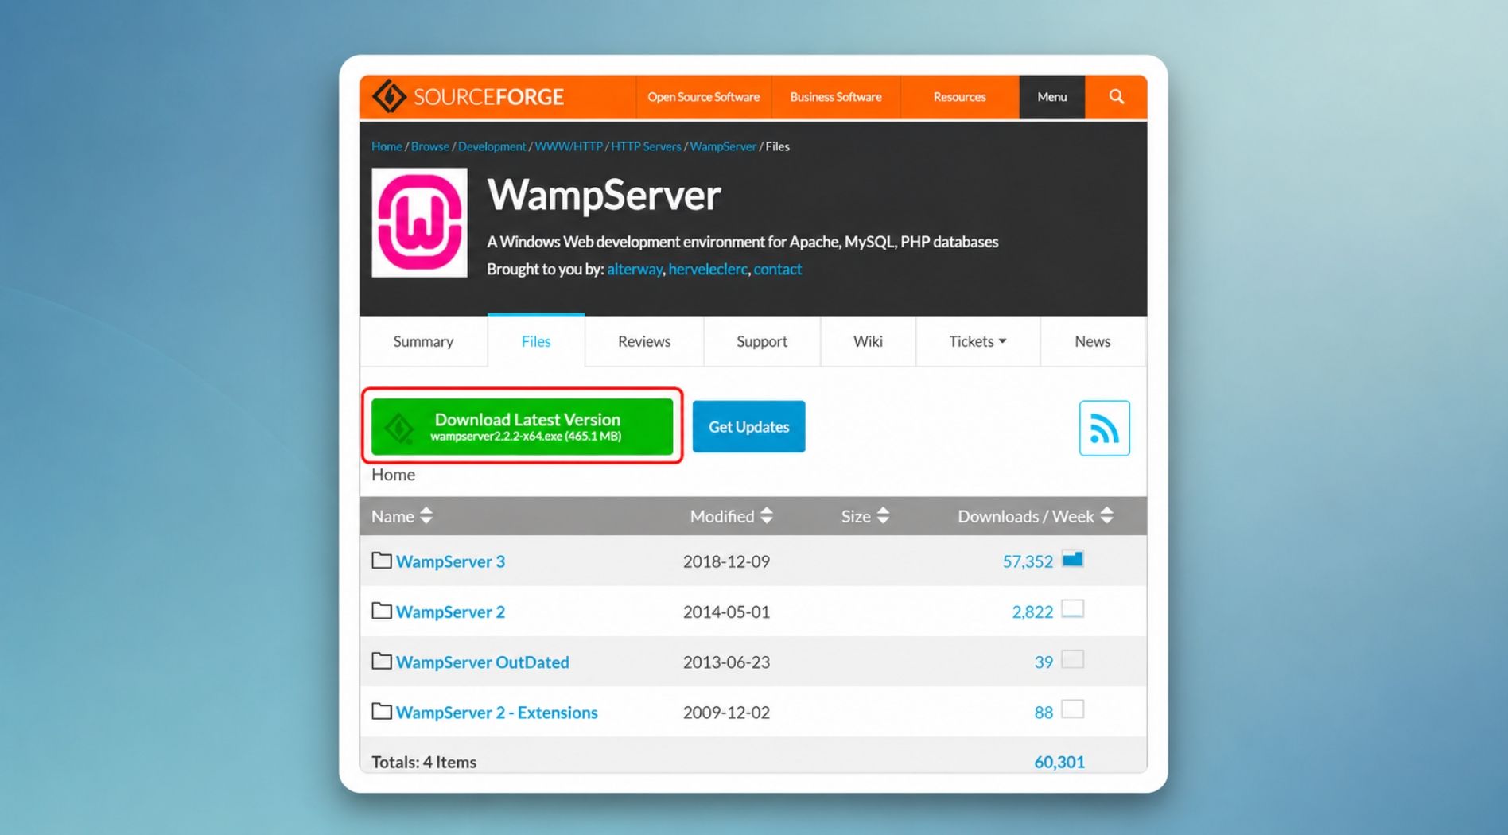Screen dimensions: 1508x835
Task: Open the Resources menu
Action: [x=959, y=97]
